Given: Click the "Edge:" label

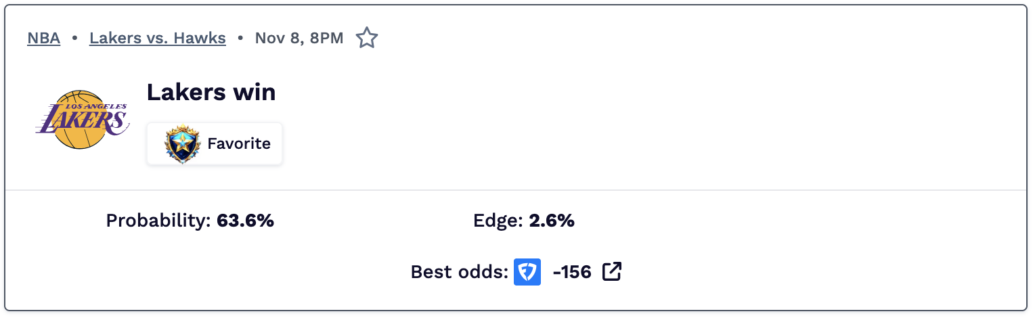Looking at the screenshot, I should (498, 221).
